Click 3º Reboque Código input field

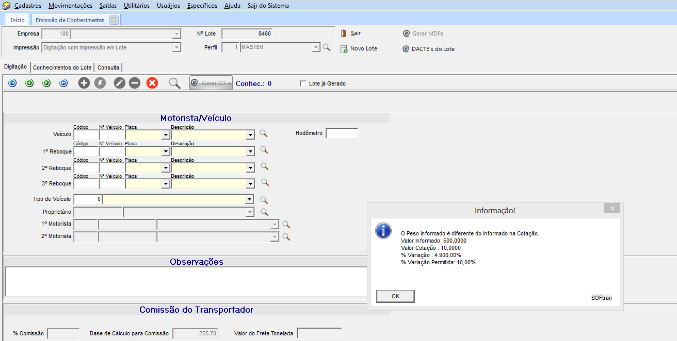tap(86, 184)
